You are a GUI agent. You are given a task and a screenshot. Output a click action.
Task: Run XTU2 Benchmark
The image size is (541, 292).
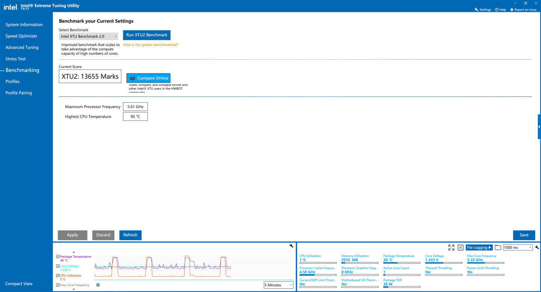pos(147,35)
